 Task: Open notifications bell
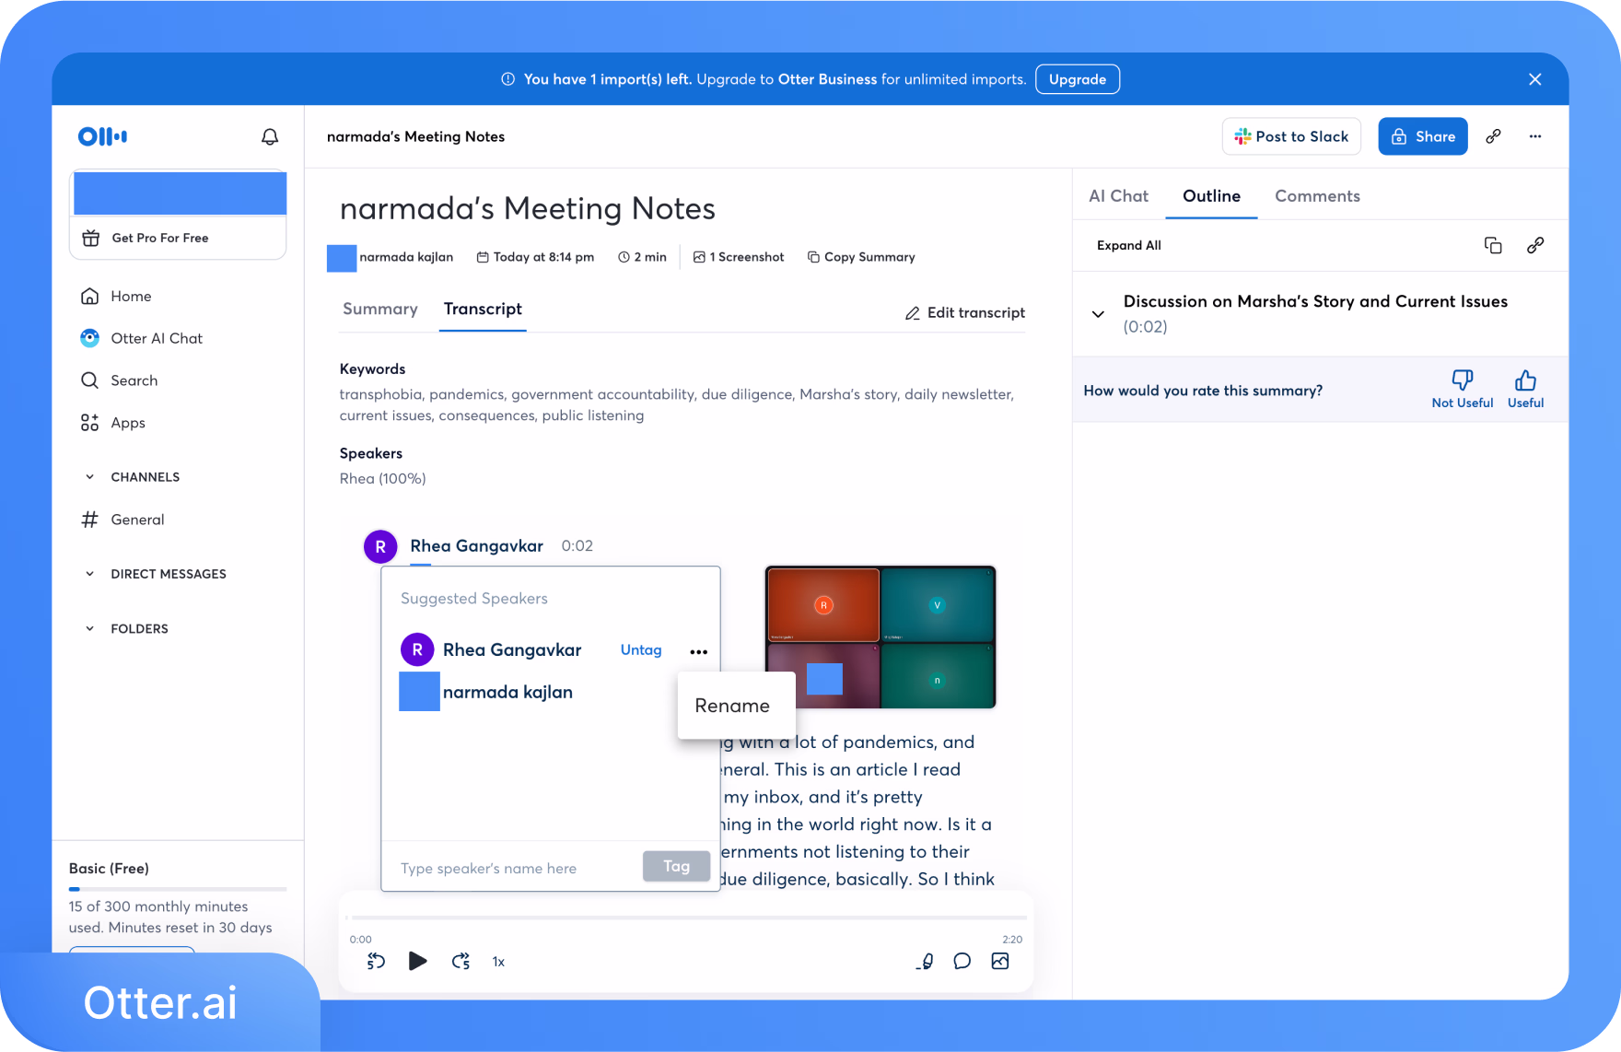pyautogui.click(x=270, y=136)
